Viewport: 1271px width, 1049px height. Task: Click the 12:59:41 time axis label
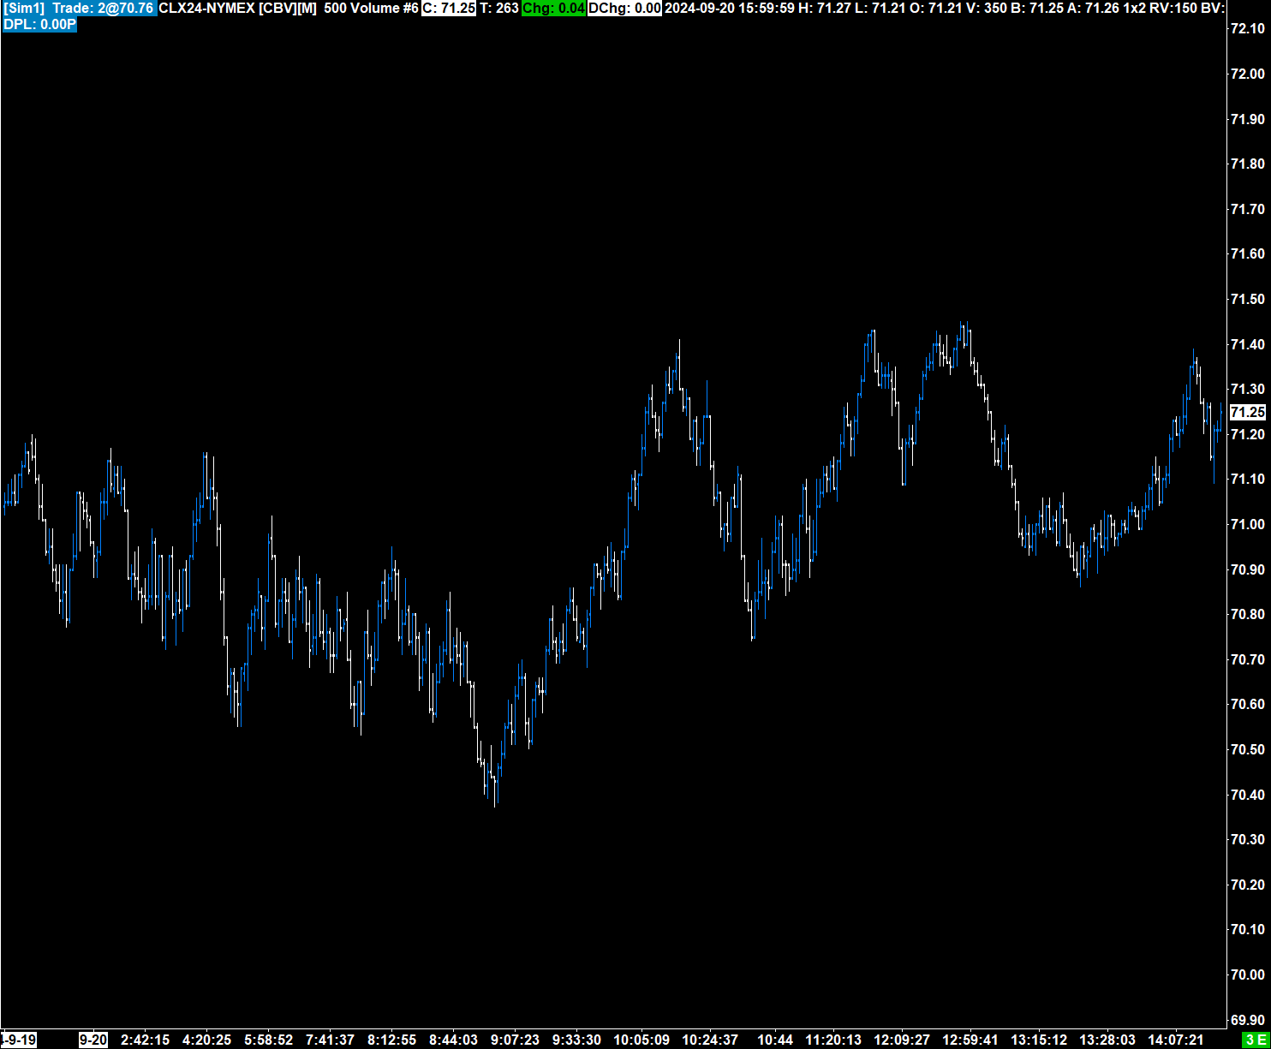(970, 1040)
